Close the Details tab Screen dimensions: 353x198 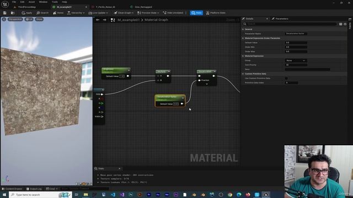pos(267,19)
